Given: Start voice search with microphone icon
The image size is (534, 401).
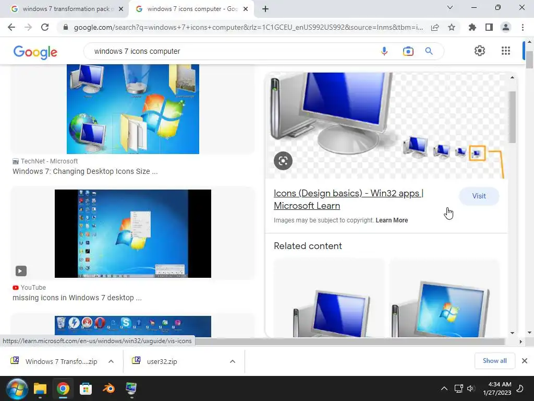Looking at the screenshot, I should (x=384, y=51).
